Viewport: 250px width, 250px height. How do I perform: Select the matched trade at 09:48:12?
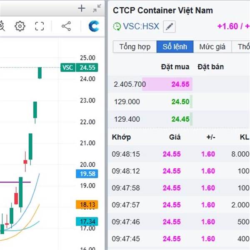pyautogui.click(x=179, y=171)
